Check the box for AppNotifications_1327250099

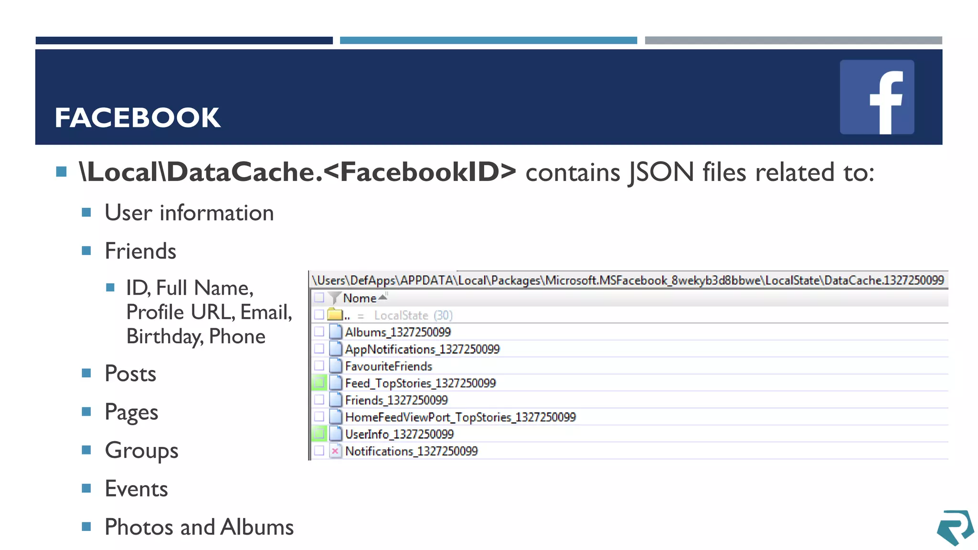pyautogui.click(x=319, y=349)
